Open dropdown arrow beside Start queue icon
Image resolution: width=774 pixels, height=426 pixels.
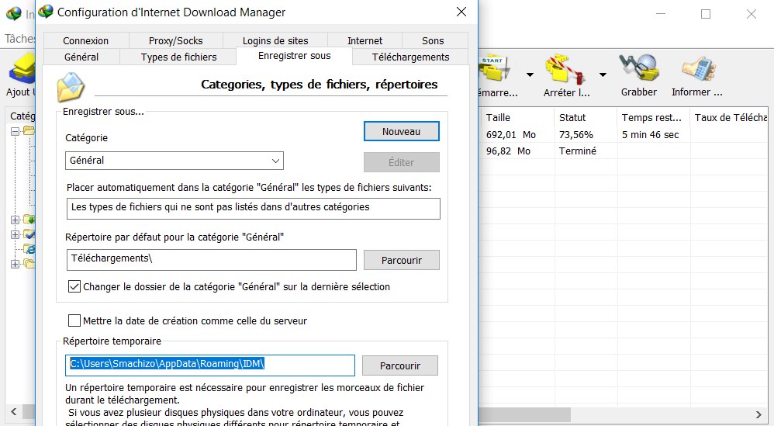pyautogui.click(x=530, y=75)
